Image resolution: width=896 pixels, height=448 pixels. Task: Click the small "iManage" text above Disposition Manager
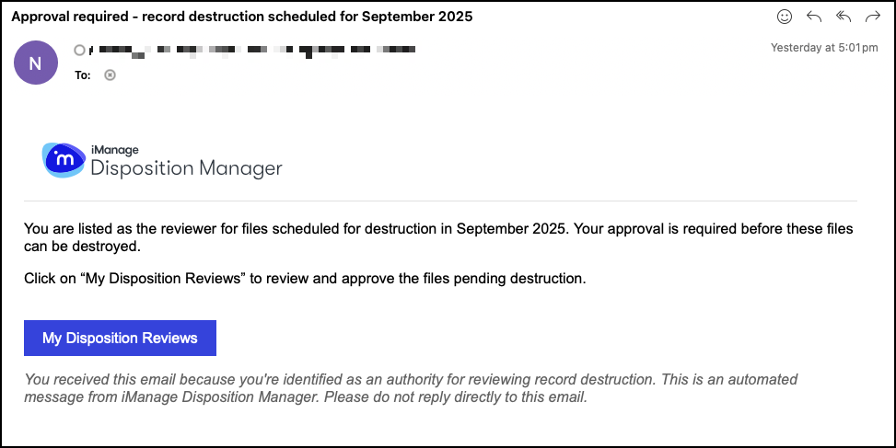pyautogui.click(x=114, y=150)
